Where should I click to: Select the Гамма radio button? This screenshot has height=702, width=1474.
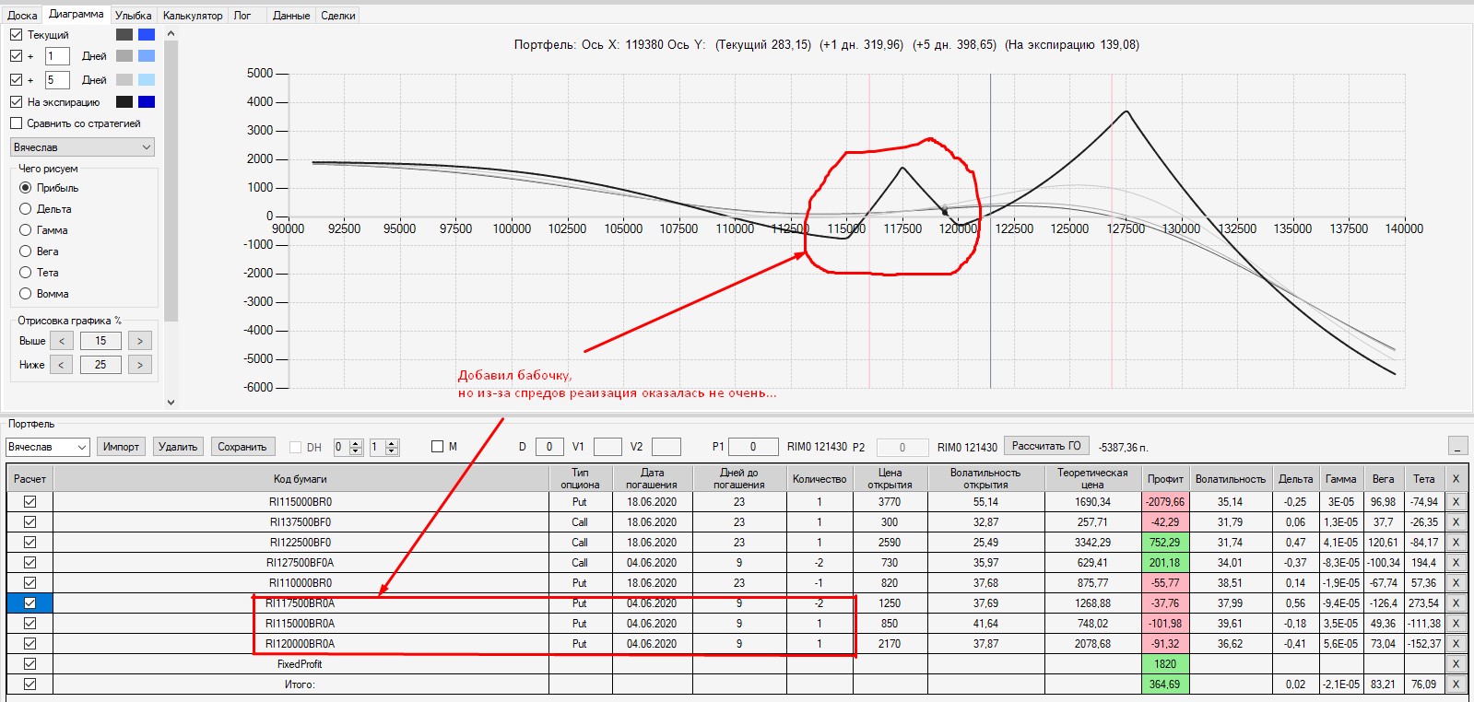[x=26, y=230]
